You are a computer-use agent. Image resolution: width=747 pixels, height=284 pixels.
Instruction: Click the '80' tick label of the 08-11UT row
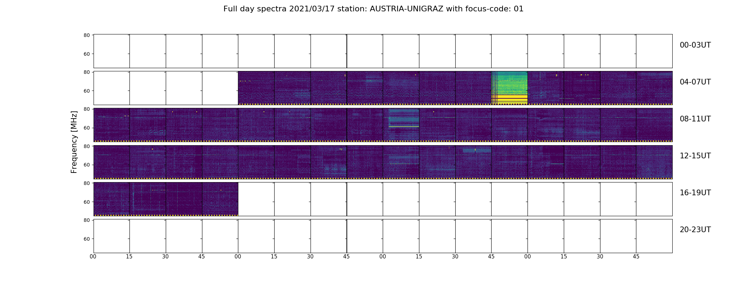point(86,109)
